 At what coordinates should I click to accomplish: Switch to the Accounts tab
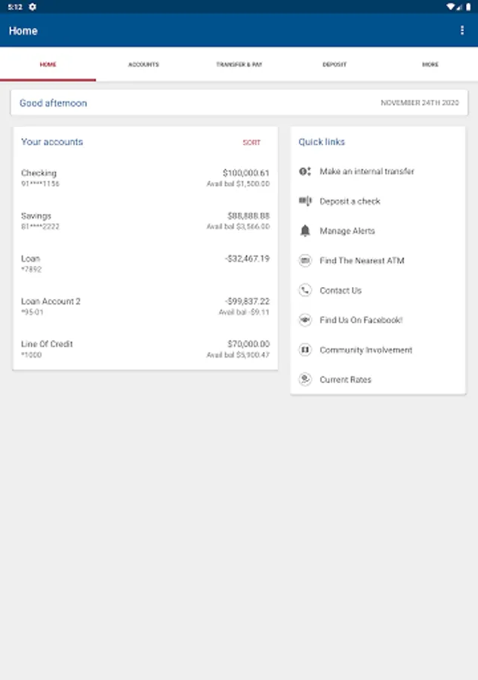pos(143,65)
